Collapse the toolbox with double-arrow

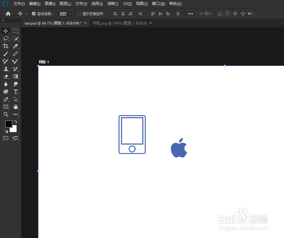coord(3,21)
